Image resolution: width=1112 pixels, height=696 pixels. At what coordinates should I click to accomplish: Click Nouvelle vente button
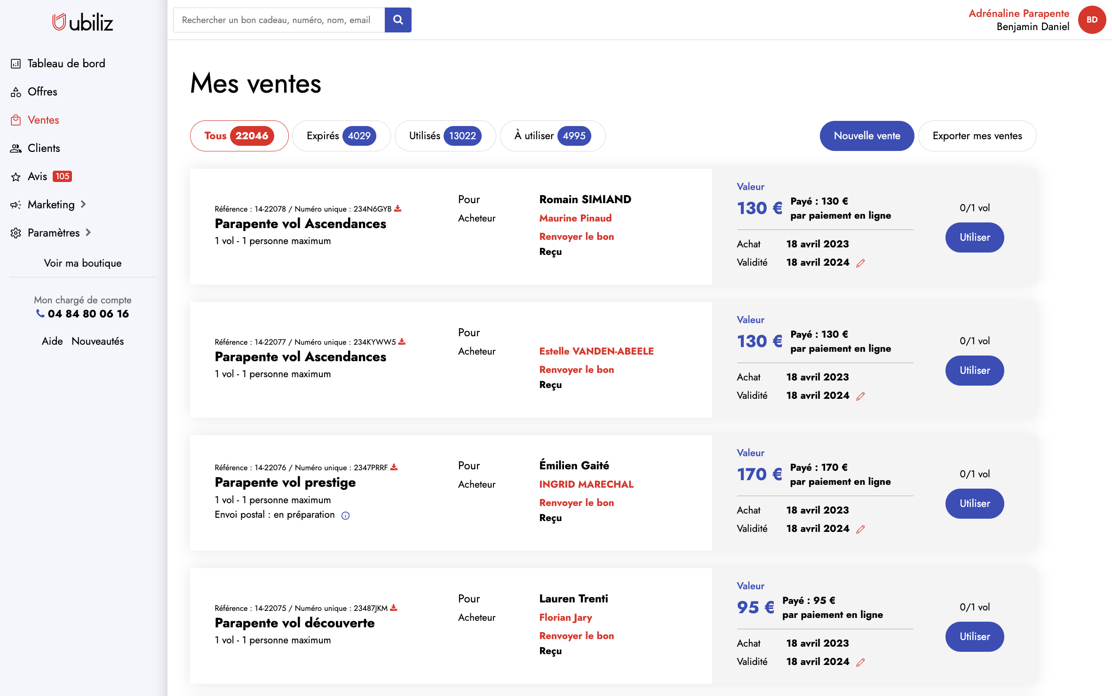tap(866, 136)
